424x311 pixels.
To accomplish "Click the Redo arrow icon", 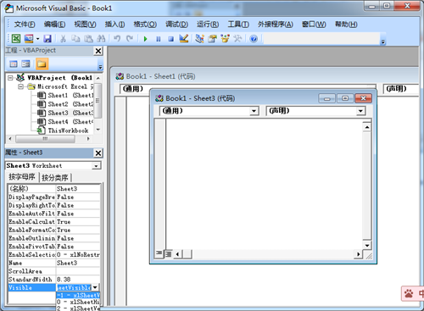I will tap(130, 38).
